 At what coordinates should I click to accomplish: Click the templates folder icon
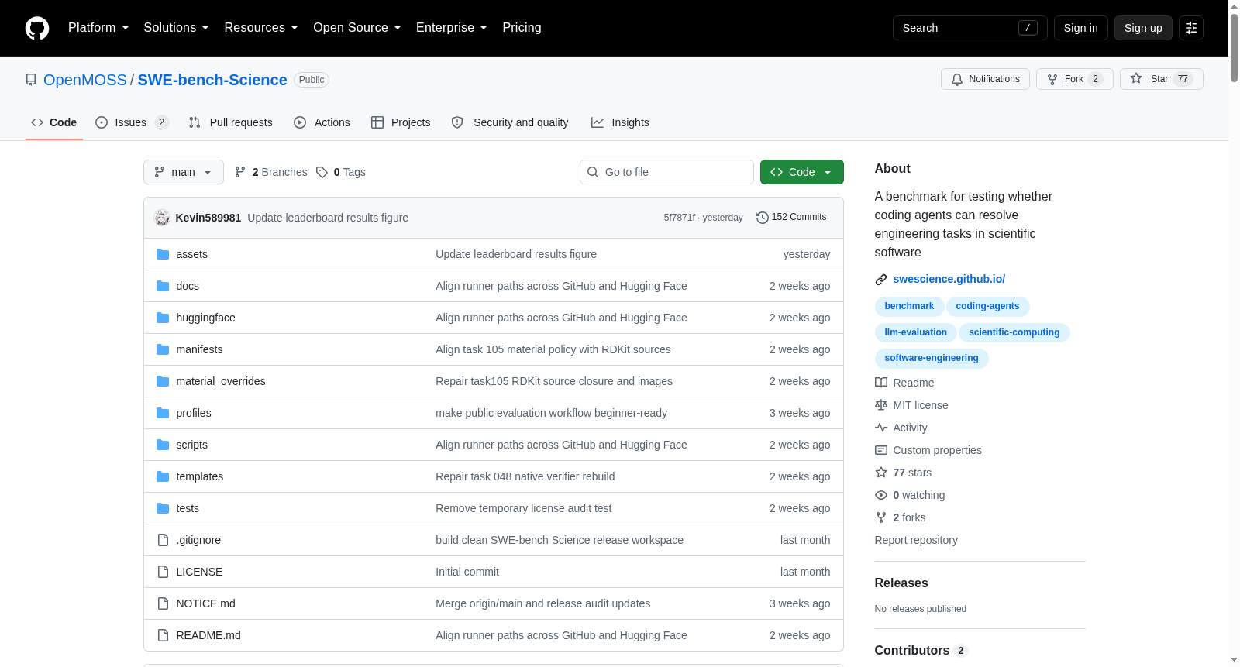163,476
